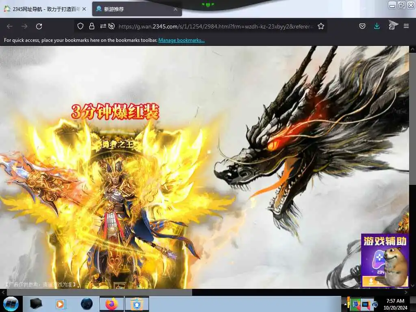Go back with the browser back arrow
416x312 pixels.
[10, 26]
